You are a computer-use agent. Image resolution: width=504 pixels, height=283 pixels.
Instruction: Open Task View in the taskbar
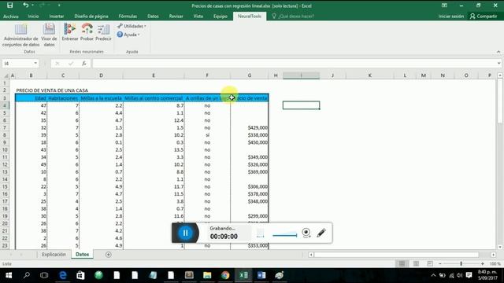44,275
